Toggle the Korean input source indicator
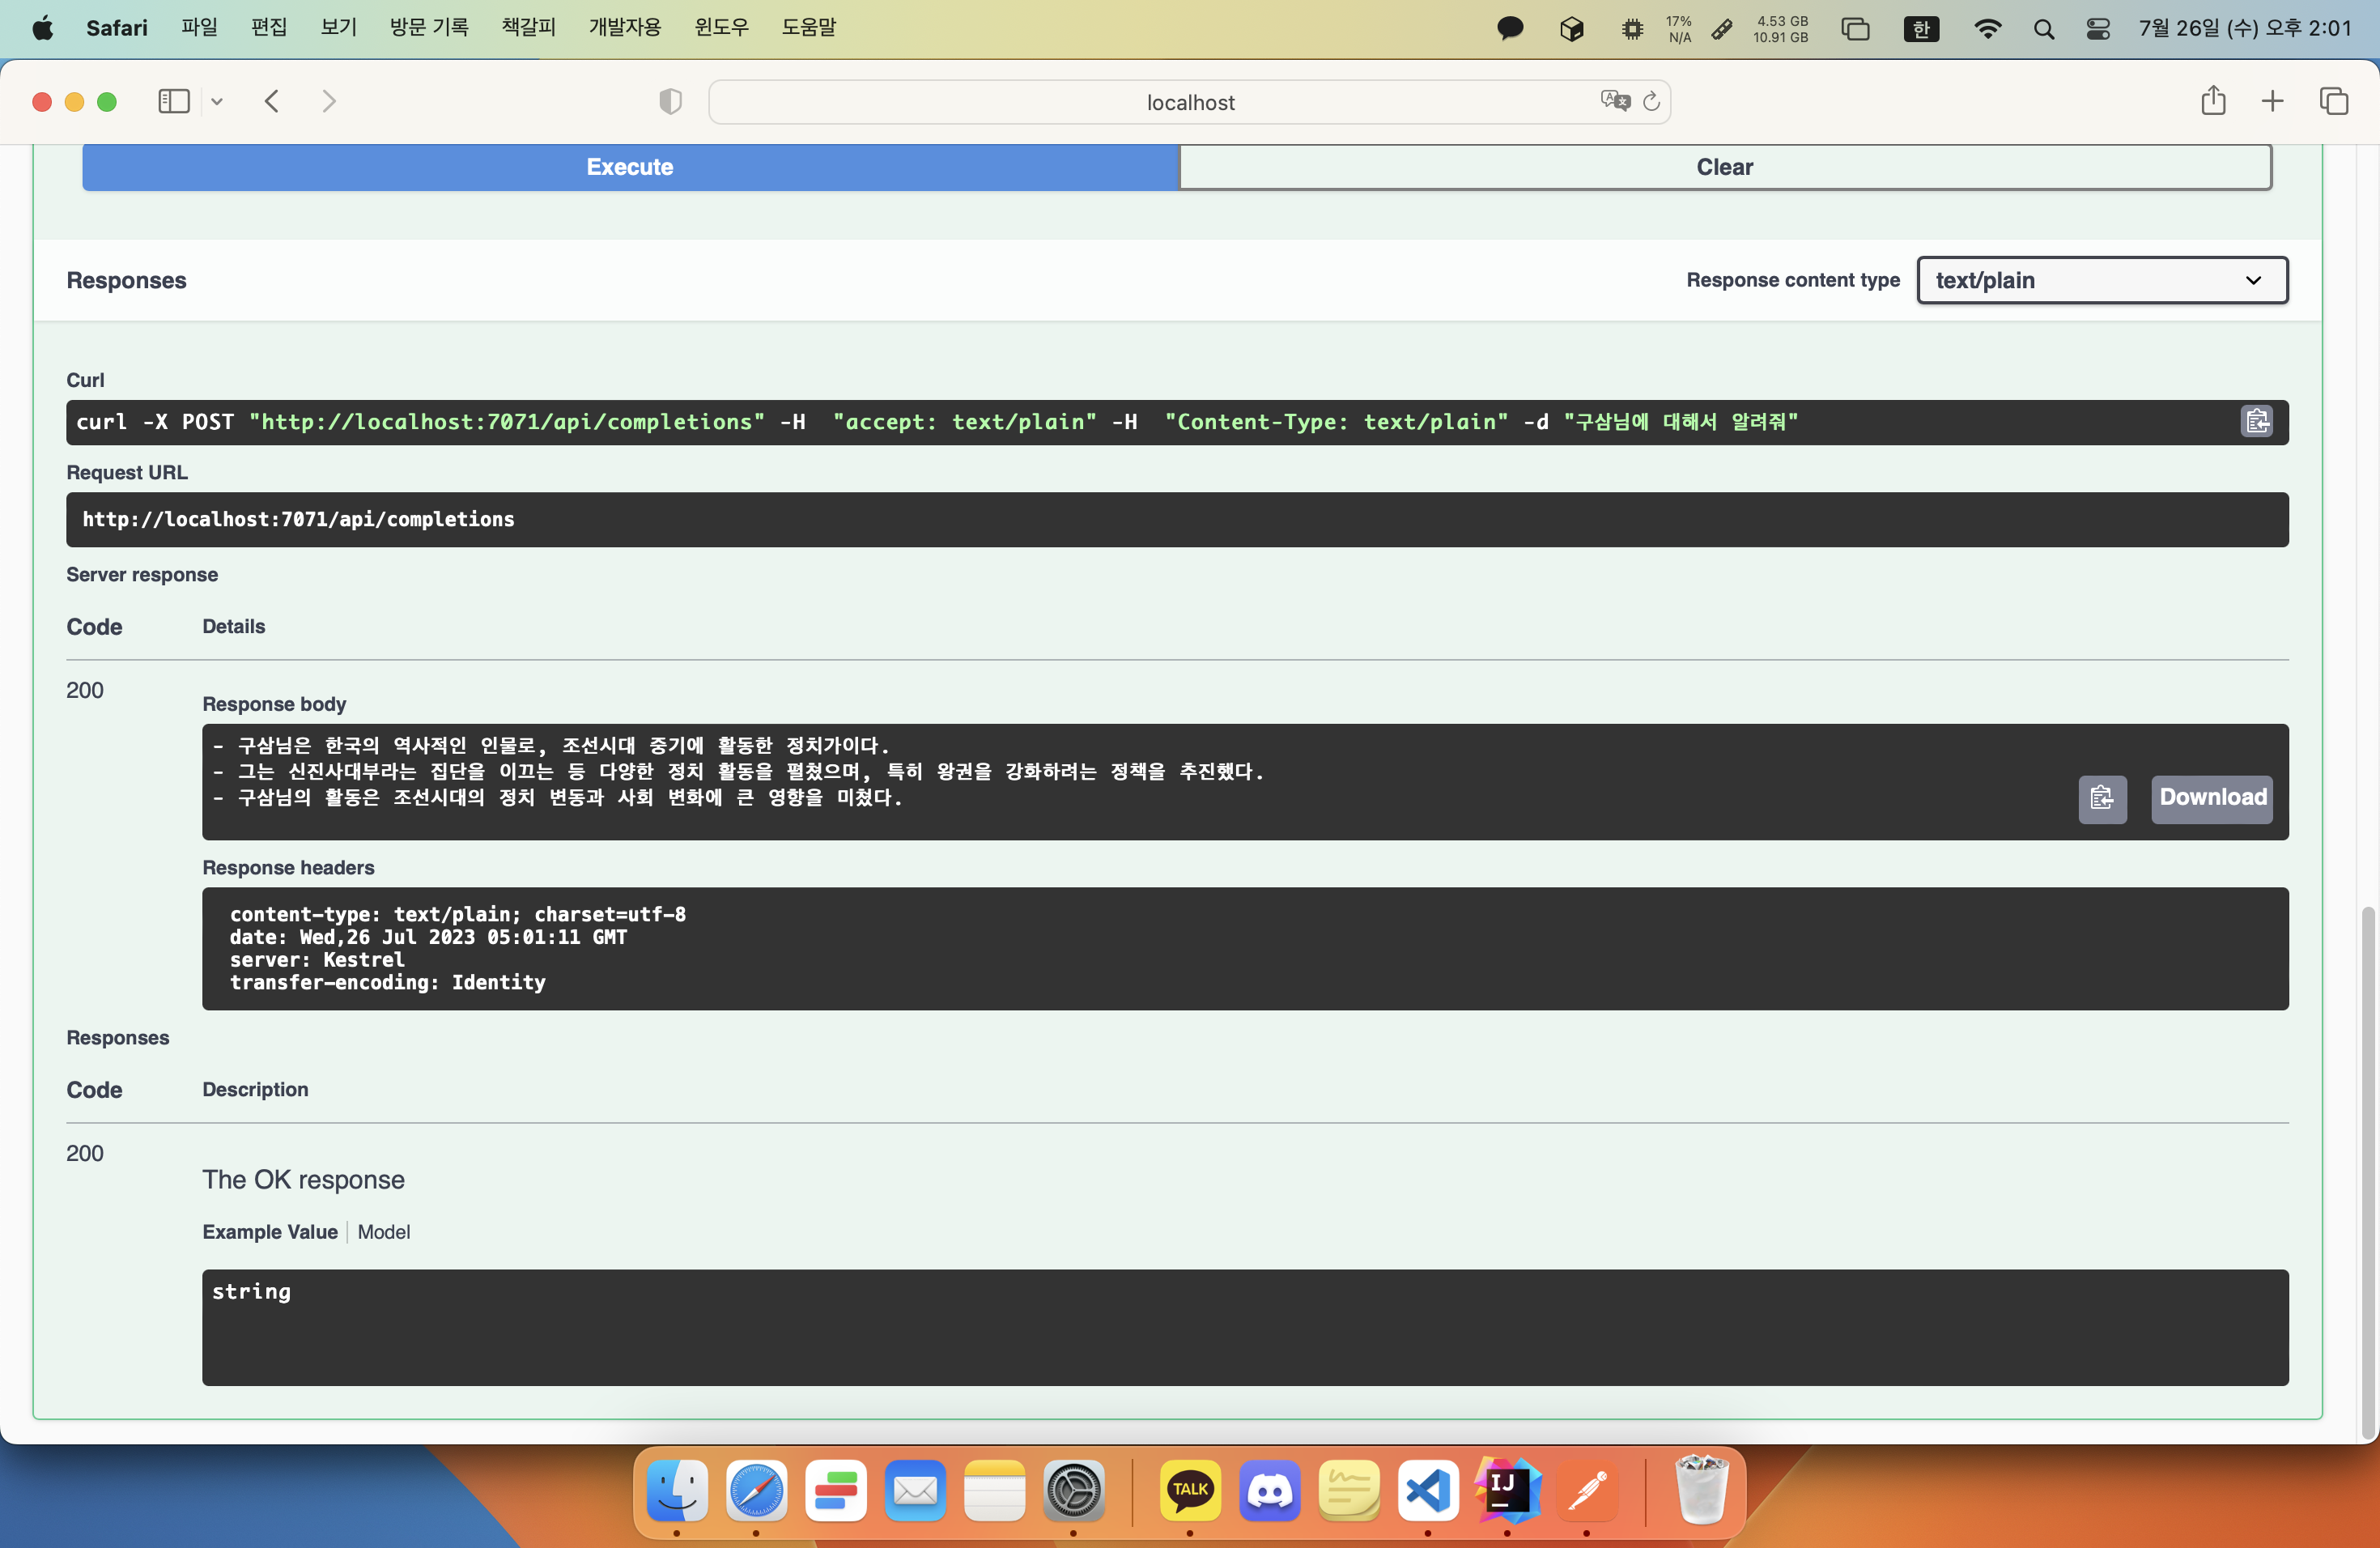The height and width of the screenshot is (1548, 2380). 1920,29
